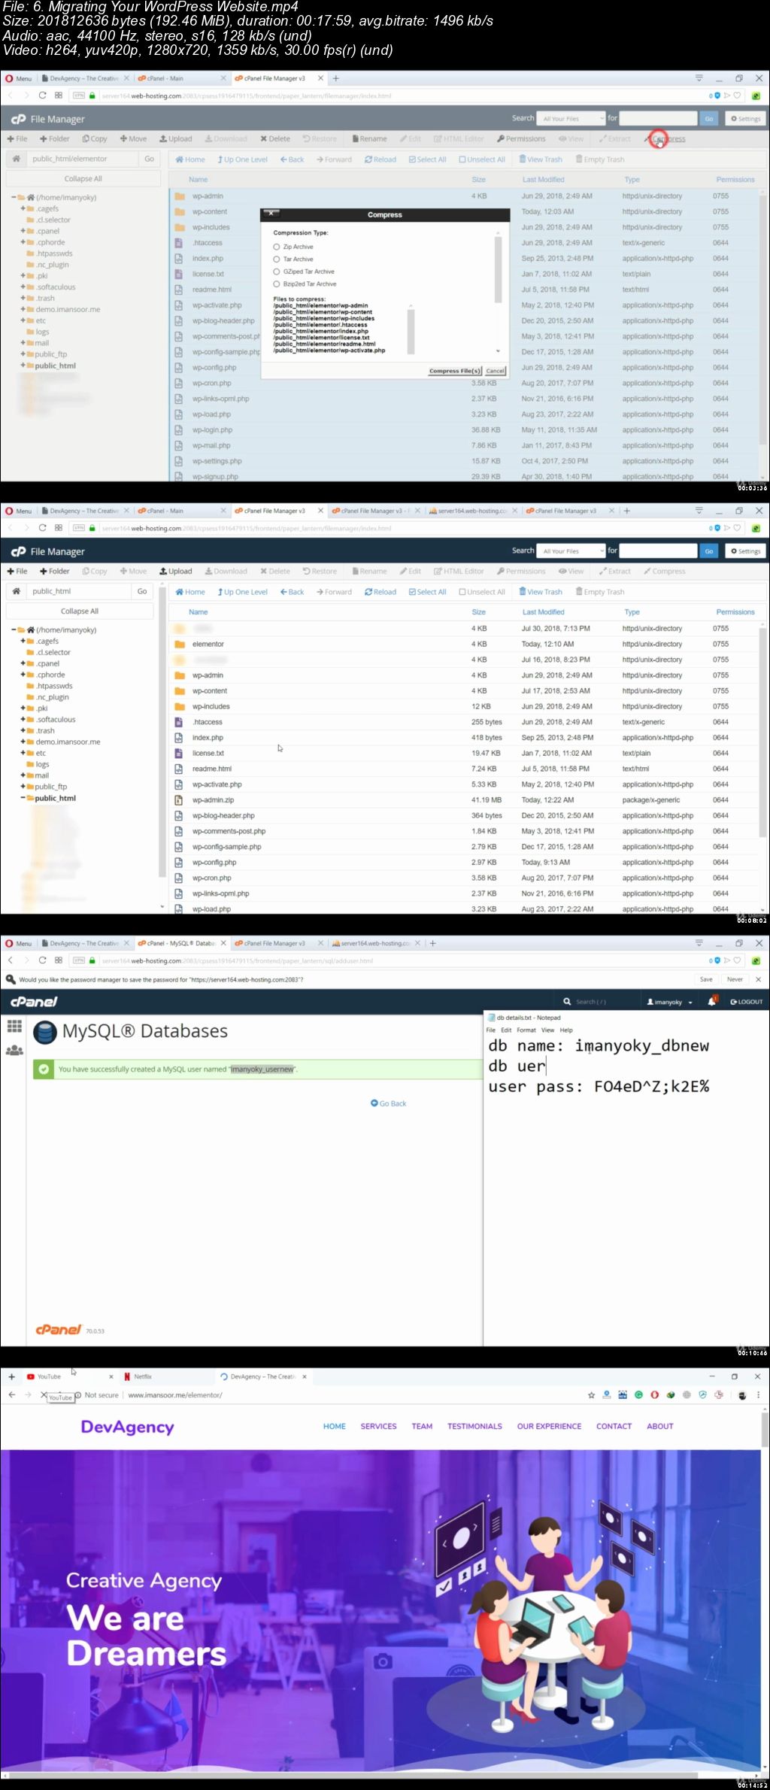Open Notepad's Edit menu
The width and height of the screenshot is (770, 1790).
[x=506, y=1030]
